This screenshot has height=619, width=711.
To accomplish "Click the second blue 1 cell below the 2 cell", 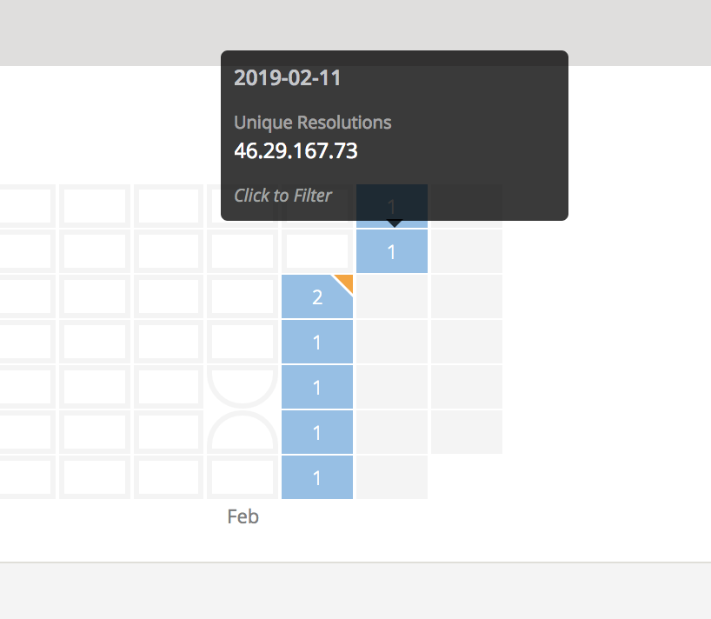I will pos(316,387).
